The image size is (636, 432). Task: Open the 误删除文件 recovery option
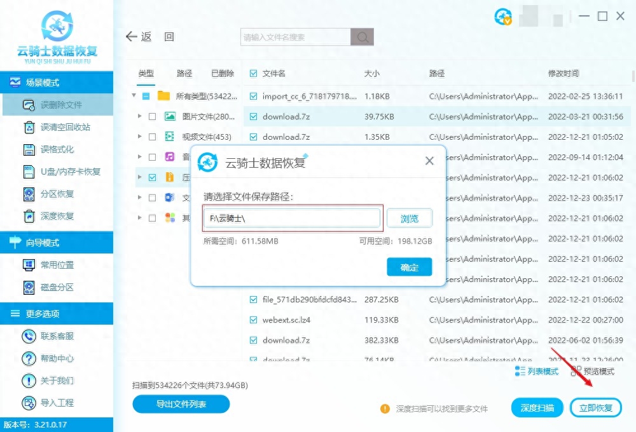click(x=57, y=105)
